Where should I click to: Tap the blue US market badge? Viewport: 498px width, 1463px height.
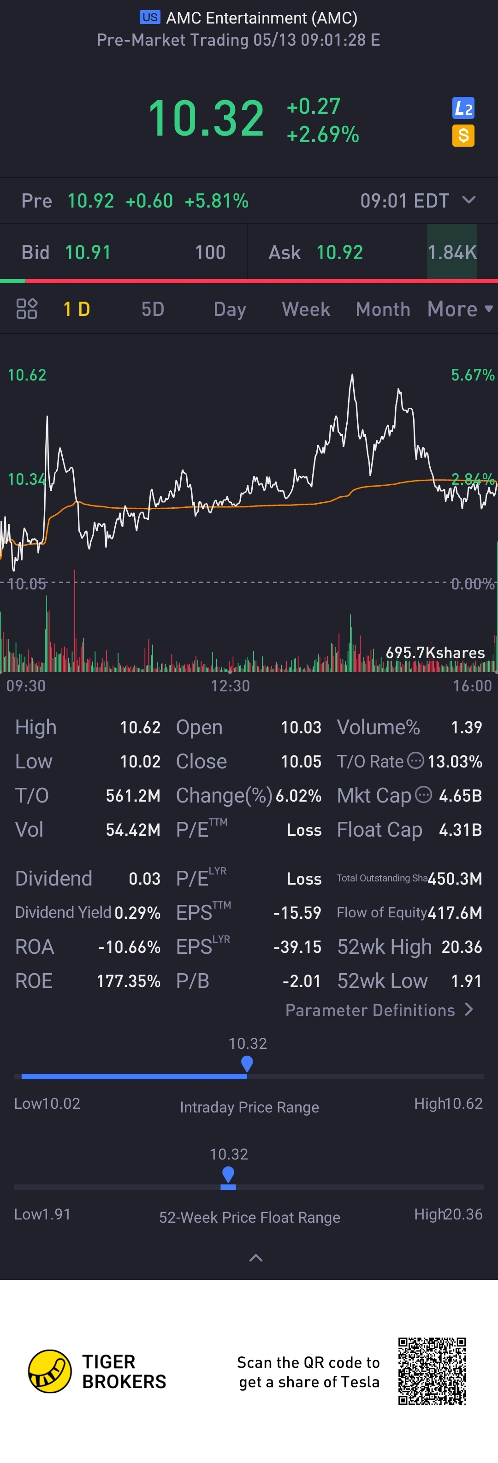click(150, 18)
